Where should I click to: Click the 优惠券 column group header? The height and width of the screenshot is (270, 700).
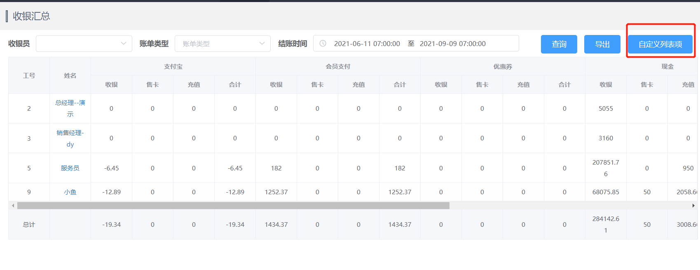(x=503, y=66)
